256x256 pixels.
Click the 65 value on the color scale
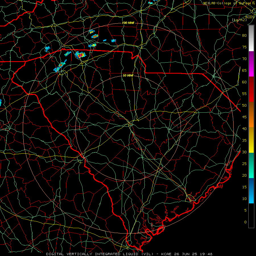click(x=244, y=71)
